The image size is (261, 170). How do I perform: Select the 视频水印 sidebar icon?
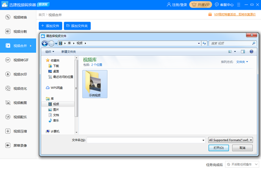(x=8, y=74)
